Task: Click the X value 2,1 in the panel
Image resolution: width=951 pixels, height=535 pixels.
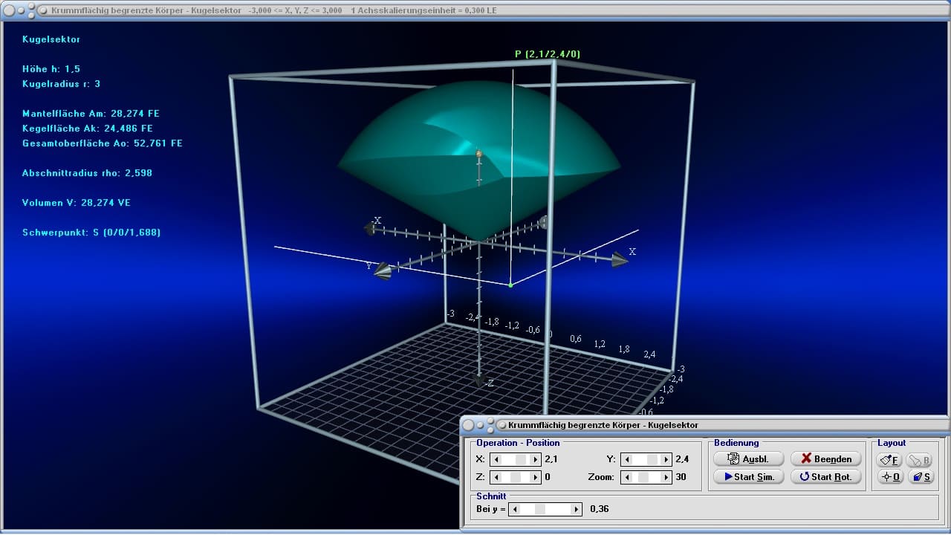Action: pos(551,459)
